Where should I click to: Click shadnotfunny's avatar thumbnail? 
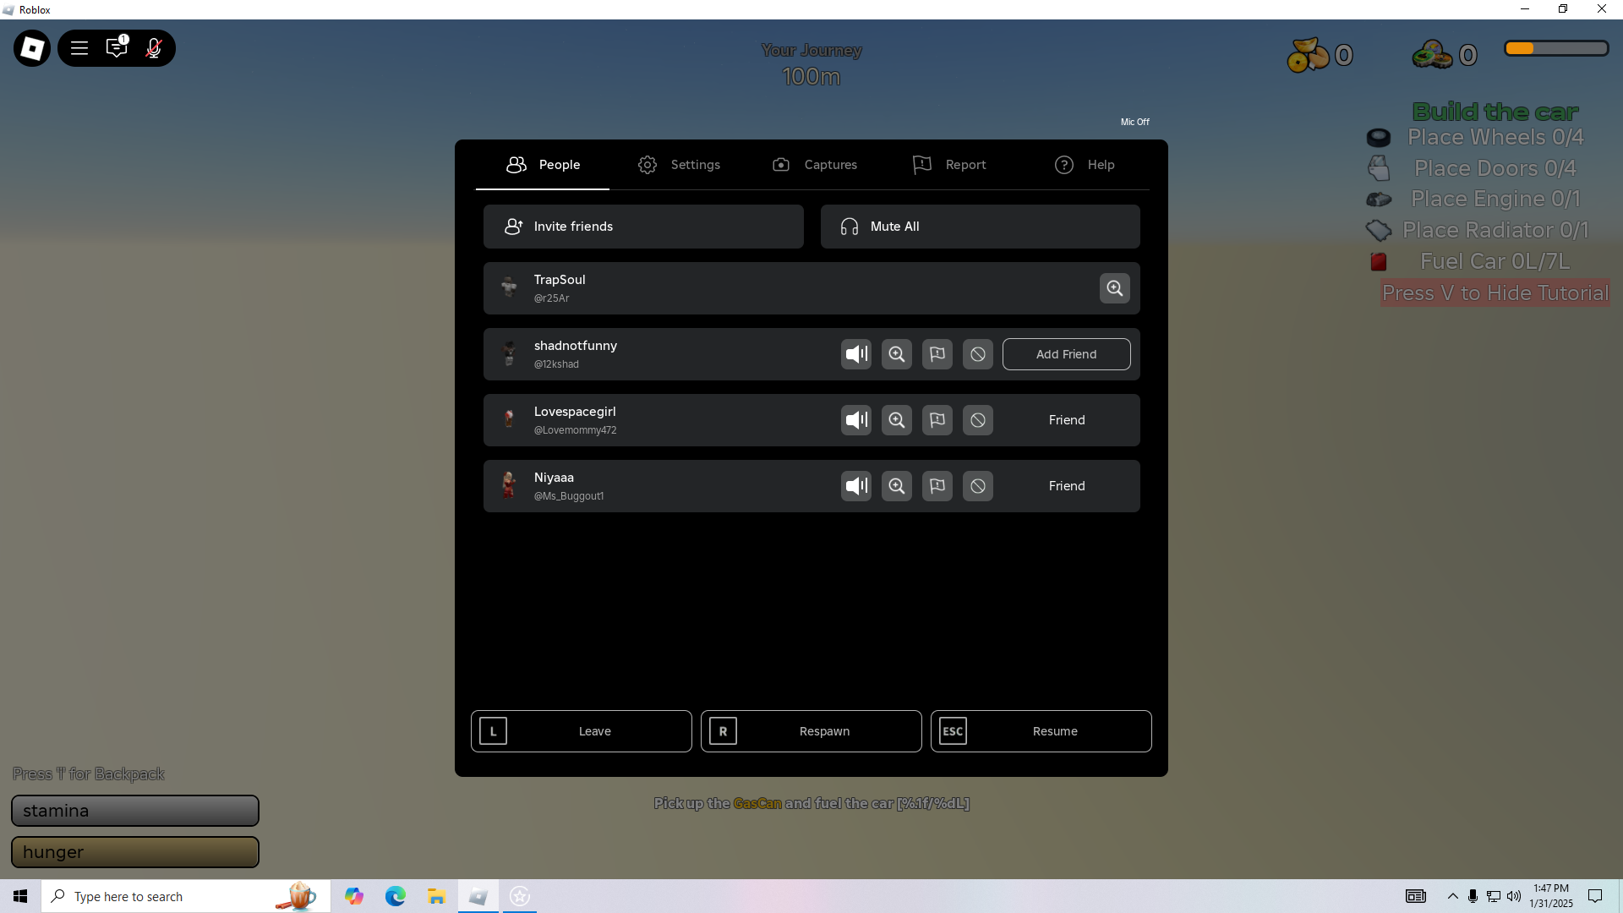509,354
